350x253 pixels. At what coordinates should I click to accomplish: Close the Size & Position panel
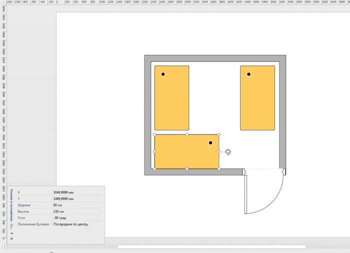coord(11,238)
